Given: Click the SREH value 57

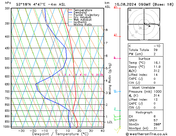Looking at the screenshot, I should [156, 120].
